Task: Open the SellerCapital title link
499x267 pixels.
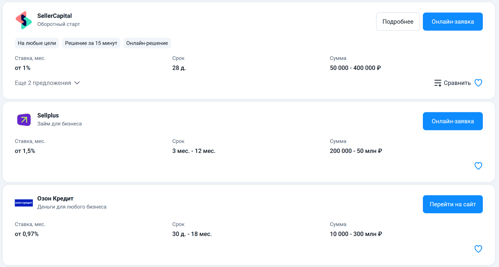Action: pos(54,16)
